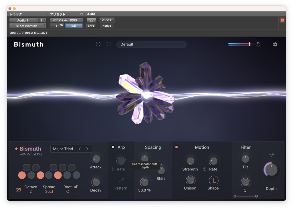Toggle the fifth lower note circle (highlighted G)

(x=58, y=175)
